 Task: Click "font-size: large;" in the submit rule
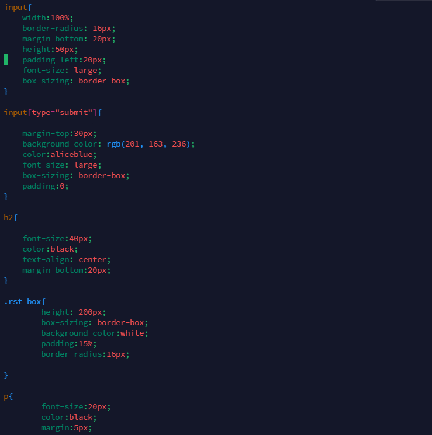point(62,165)
